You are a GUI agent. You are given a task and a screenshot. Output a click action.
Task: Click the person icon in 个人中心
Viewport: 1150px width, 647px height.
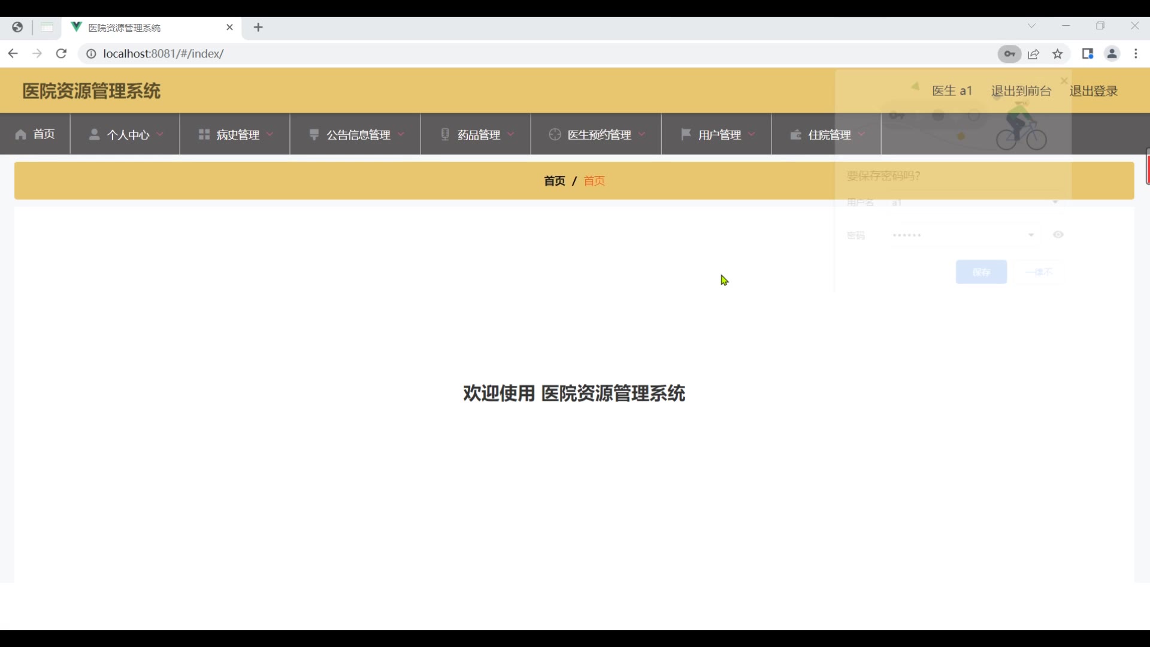[x=94, y=135]
